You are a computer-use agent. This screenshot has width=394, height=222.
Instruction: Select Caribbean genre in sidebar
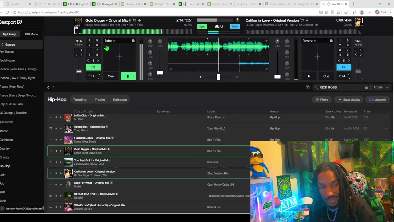pos(6,140)
